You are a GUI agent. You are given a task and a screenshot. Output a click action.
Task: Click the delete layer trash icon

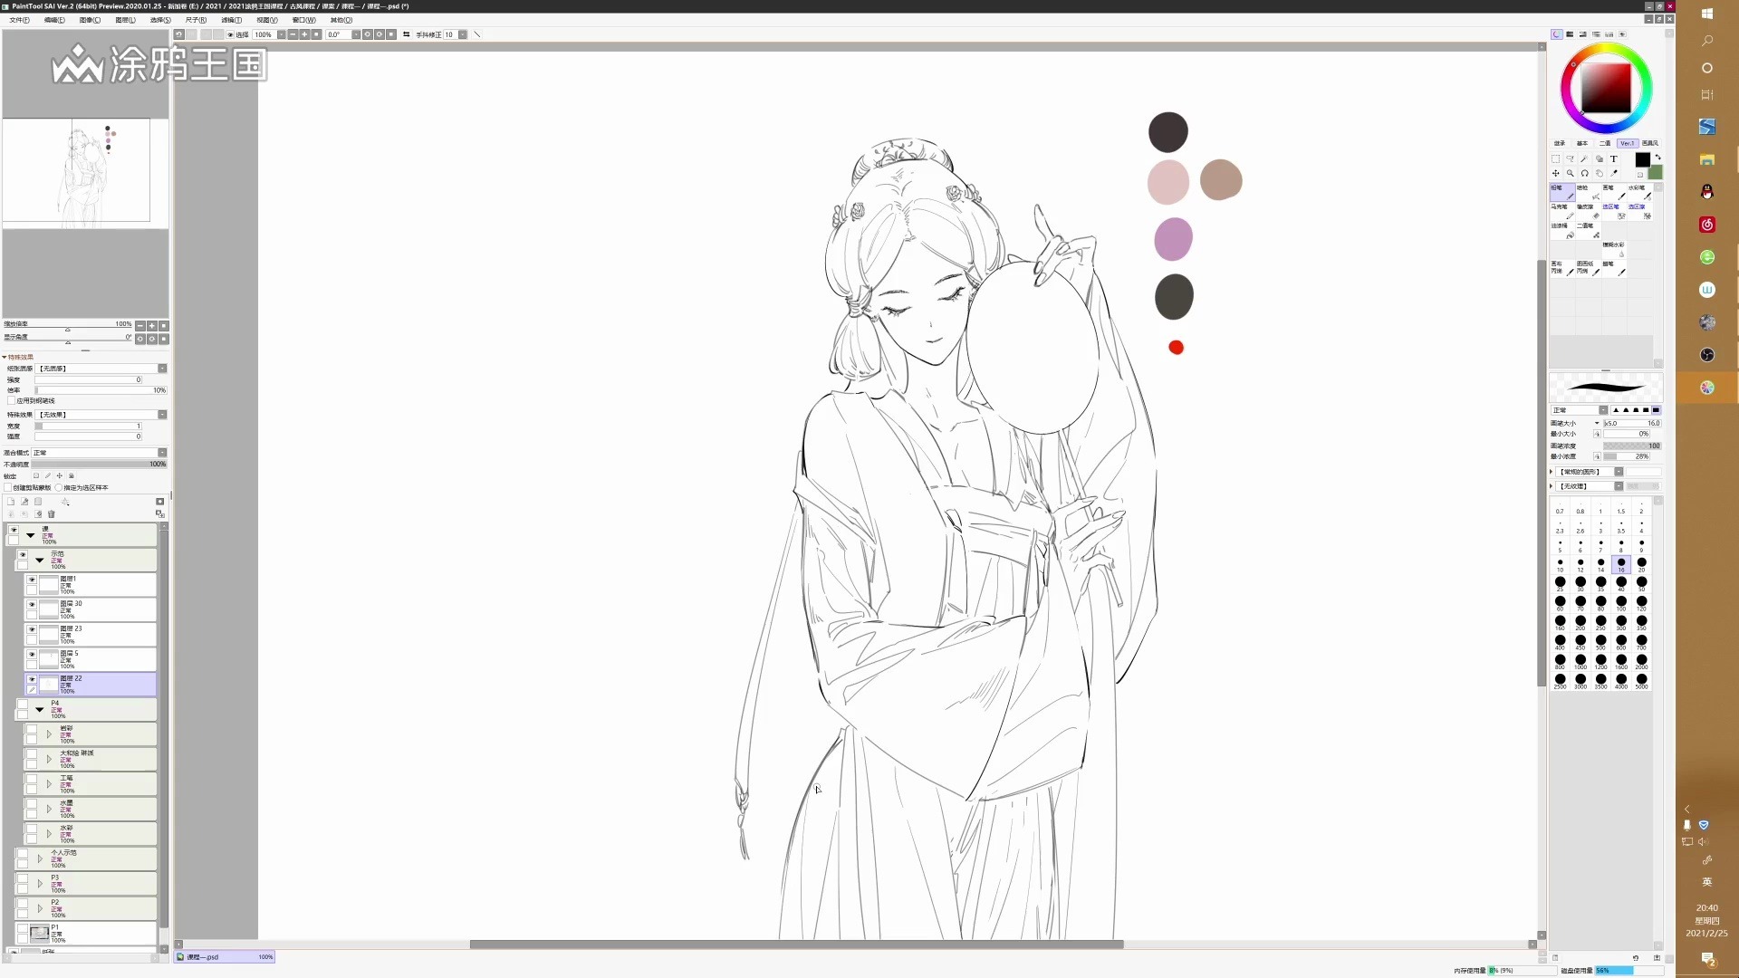click(52, 514)
